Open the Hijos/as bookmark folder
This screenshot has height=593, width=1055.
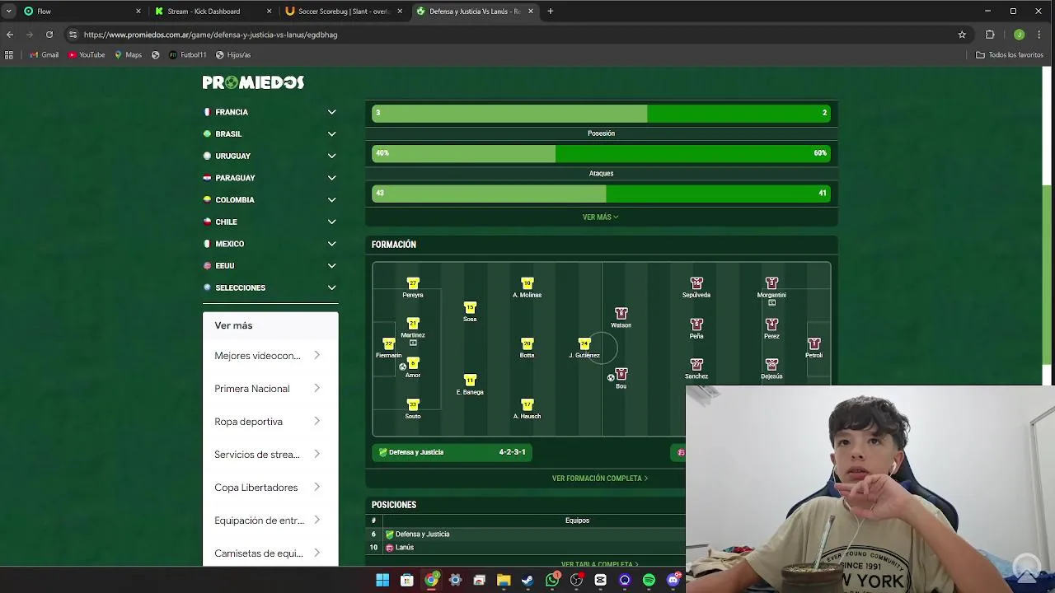click(233, 55)
